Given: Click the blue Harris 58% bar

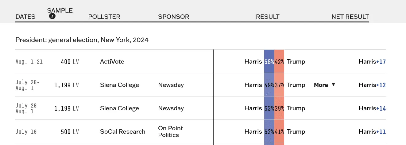Looking at the screenshot, I should point(269,61).
